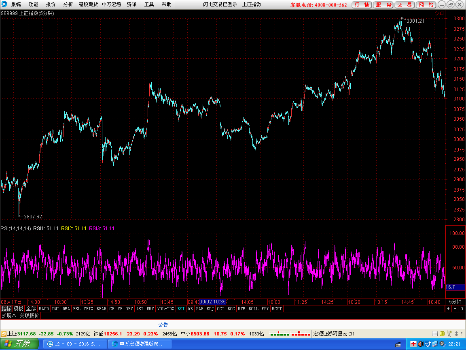Image resolution: width=466 pixels, height=350 pixels.
Task: Switch indicator to VR
Action: 120,309
